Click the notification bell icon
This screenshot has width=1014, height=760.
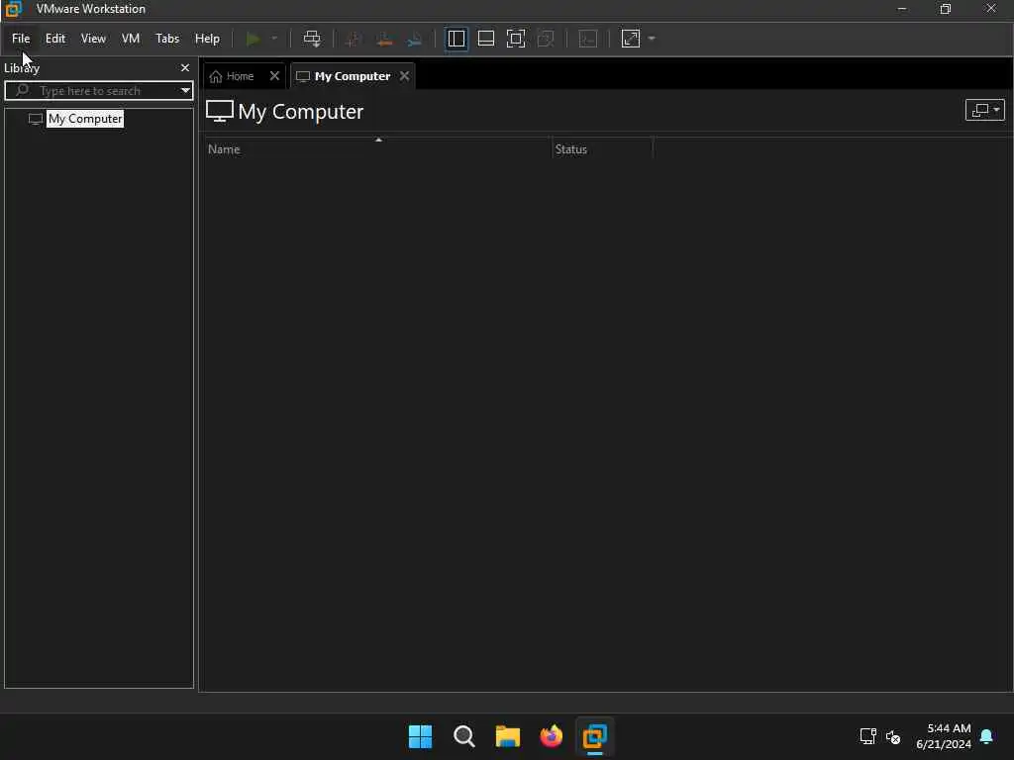coord(986,736)
